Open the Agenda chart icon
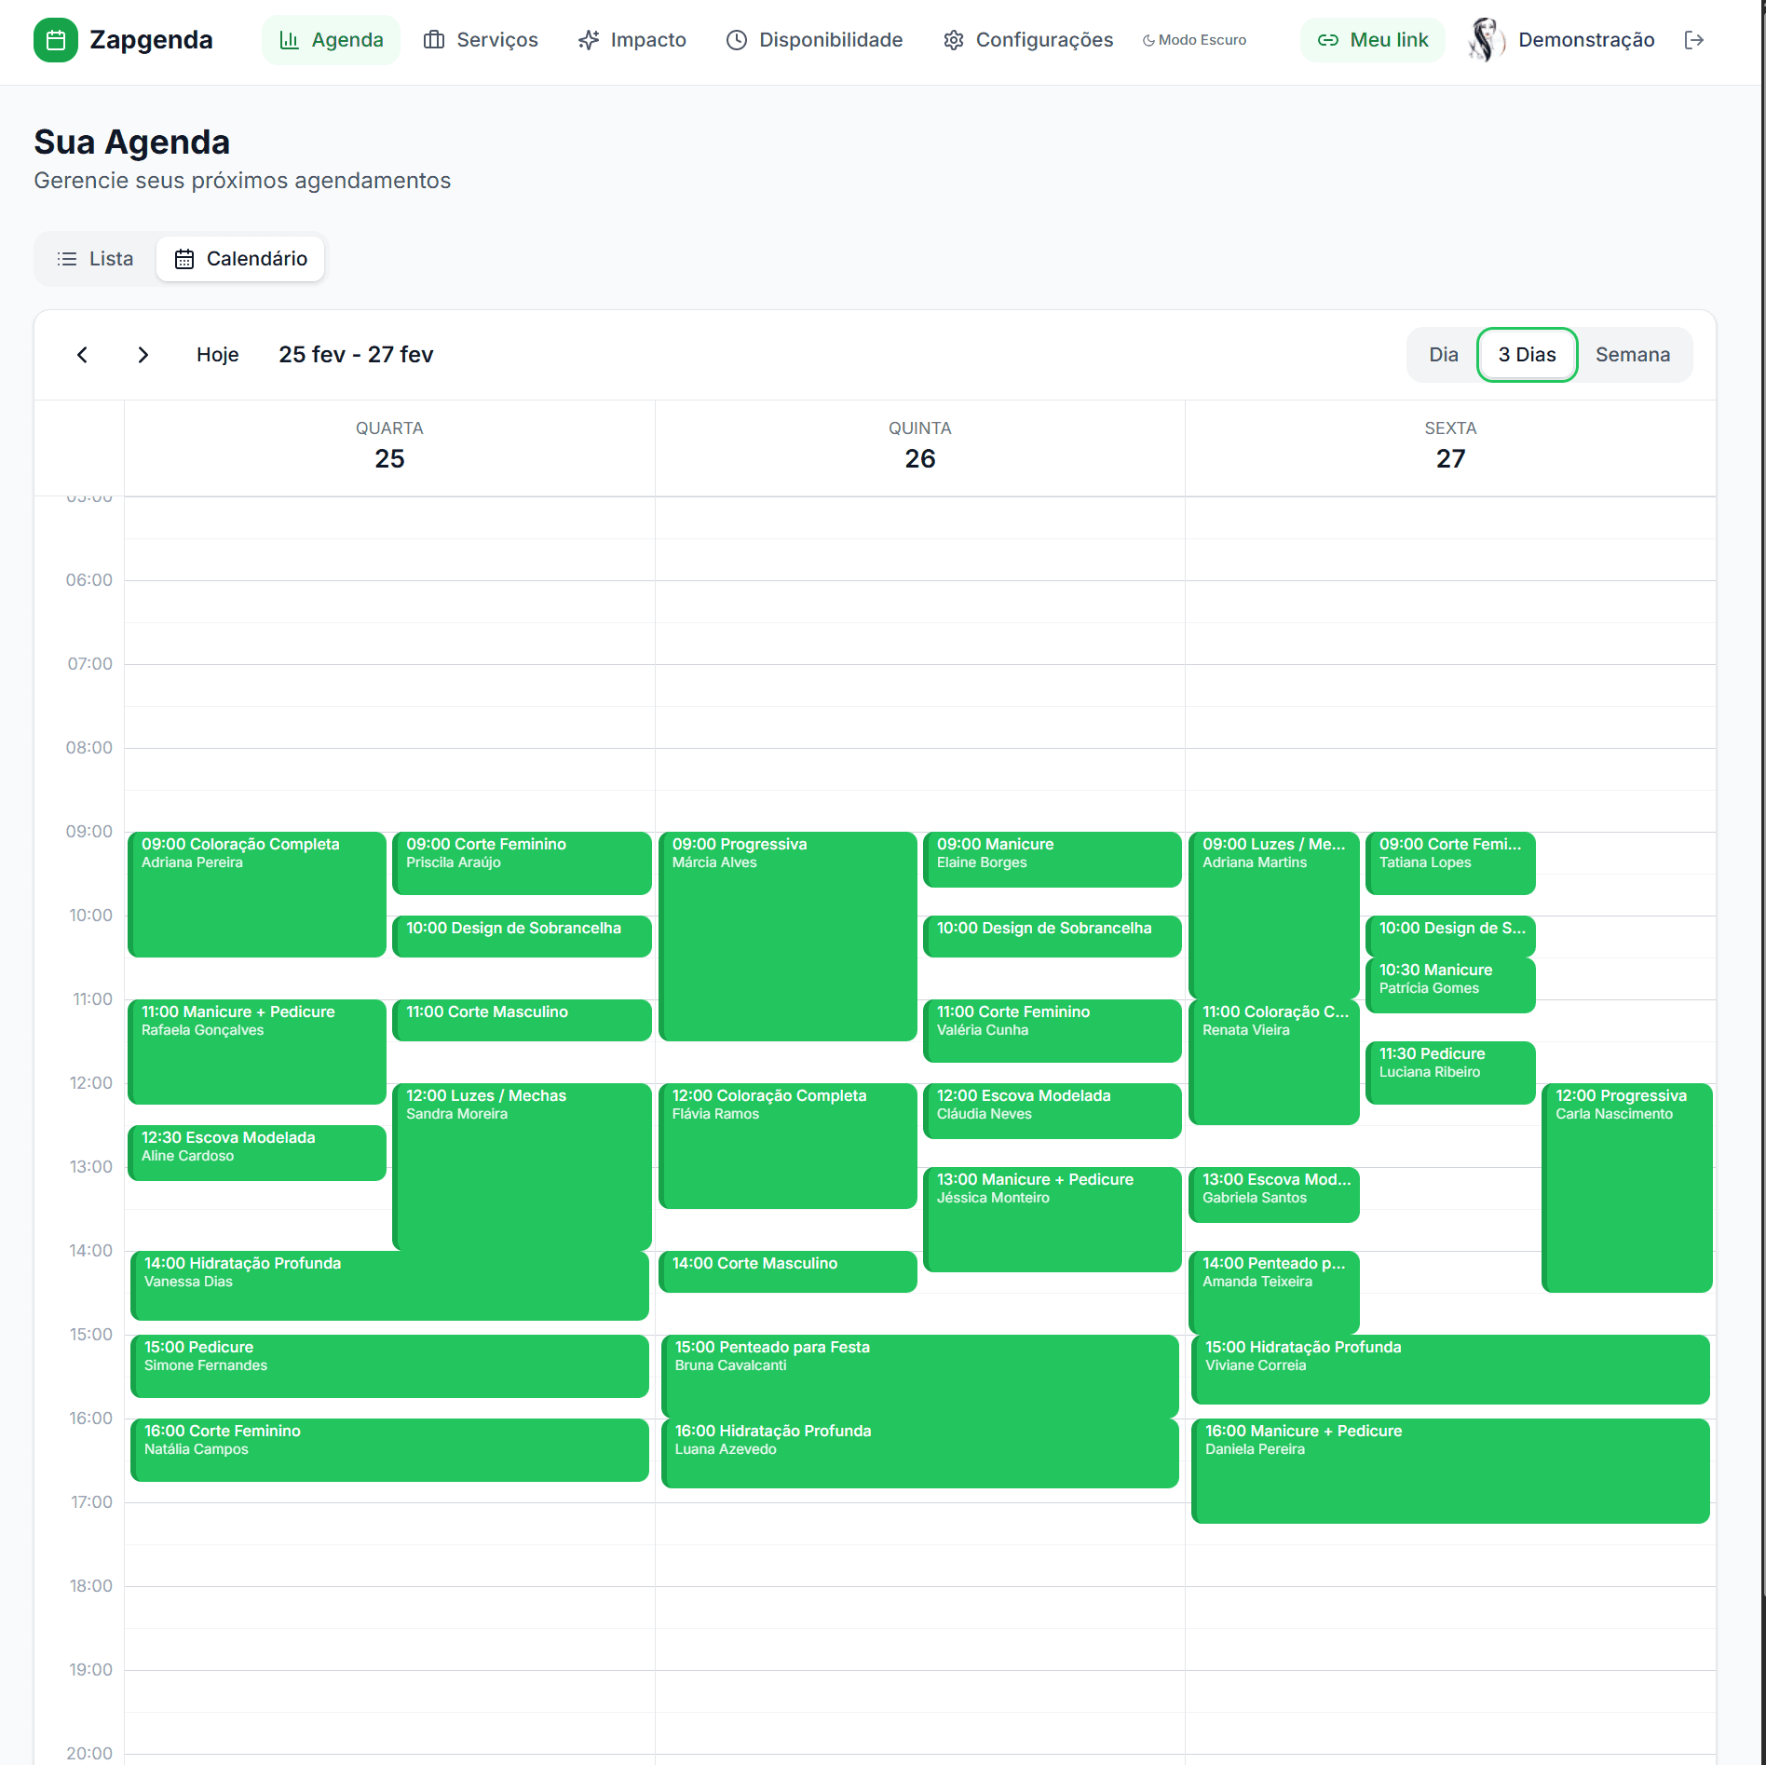Image resolution: width=1766 pixels, height=1765 pixels. (289, 39)
